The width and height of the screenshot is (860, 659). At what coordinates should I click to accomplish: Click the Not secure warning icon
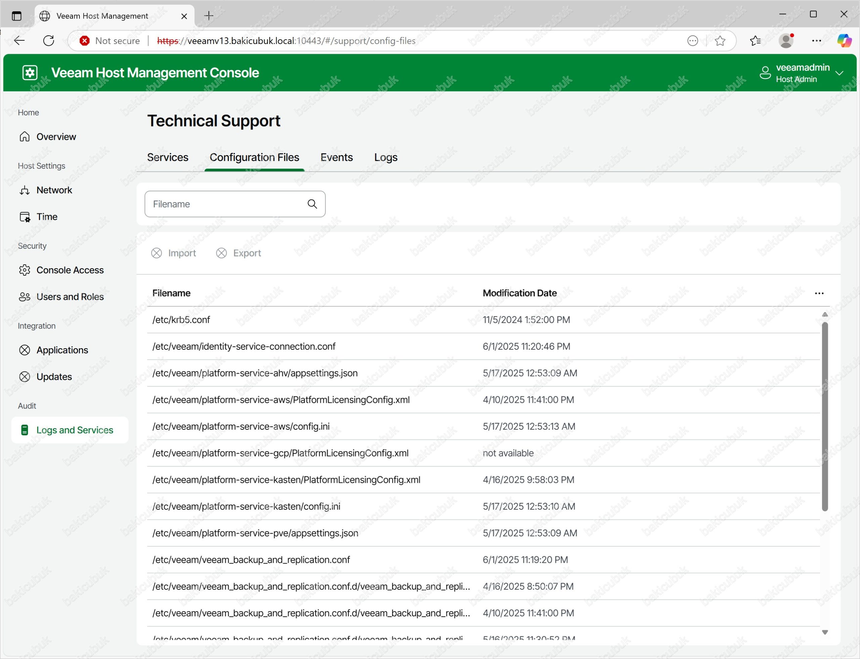click(84, 40)
